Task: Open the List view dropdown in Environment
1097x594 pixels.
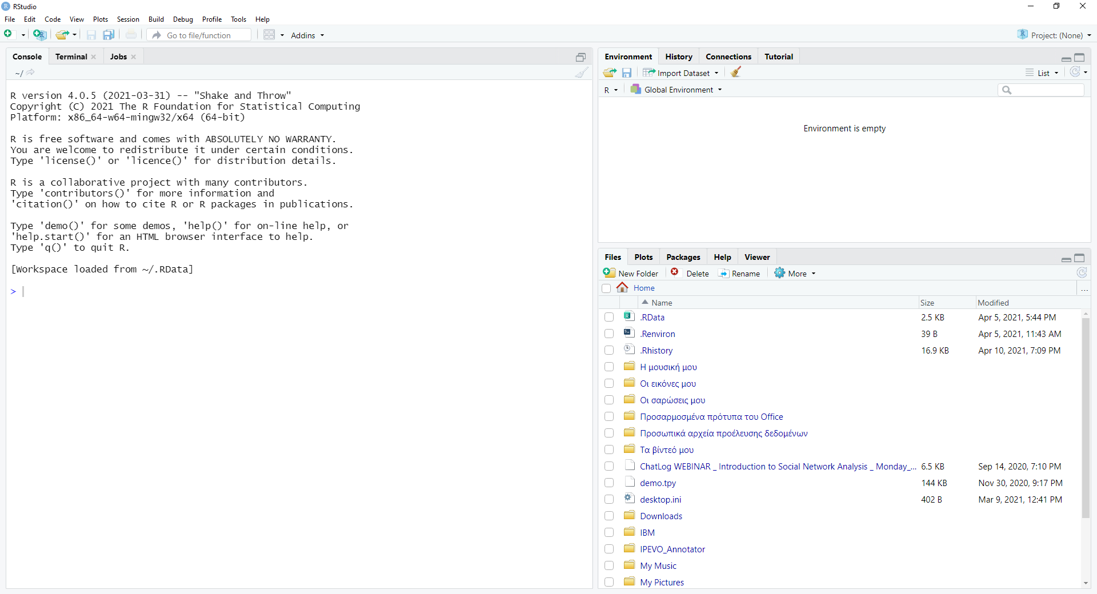Action: [1042, 73]
